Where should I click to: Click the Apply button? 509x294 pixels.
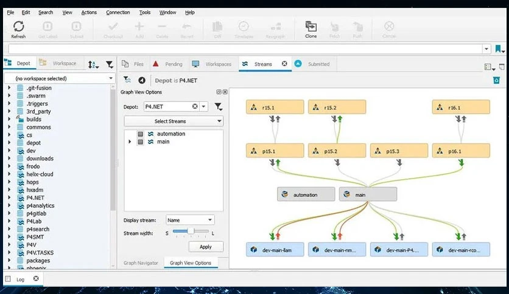[x=206, y=247]
